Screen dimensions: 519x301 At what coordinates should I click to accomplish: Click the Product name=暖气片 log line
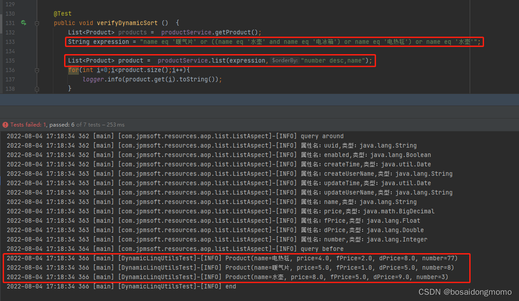pos(230,267)
